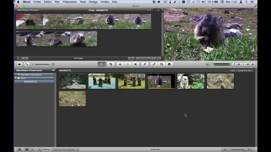Open the Afficher filter dropdown
Viewport: 271px width, 152px height.
coord(65,150)
